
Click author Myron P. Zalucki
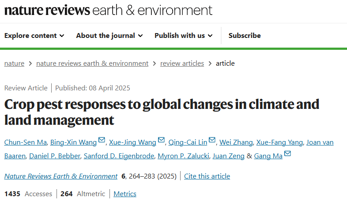tap(184, 156)
